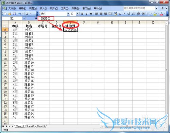The image size is (170, 133).
Task: Apply percent style format
Action: (x=120, y=14)
